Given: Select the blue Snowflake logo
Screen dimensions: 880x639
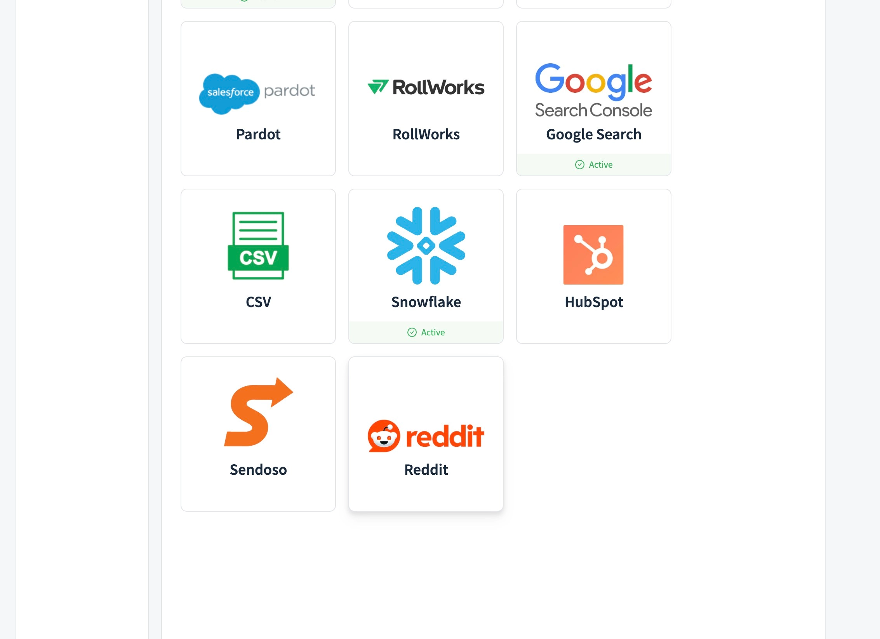Looking at the screenshot, I should click(426, 245).
